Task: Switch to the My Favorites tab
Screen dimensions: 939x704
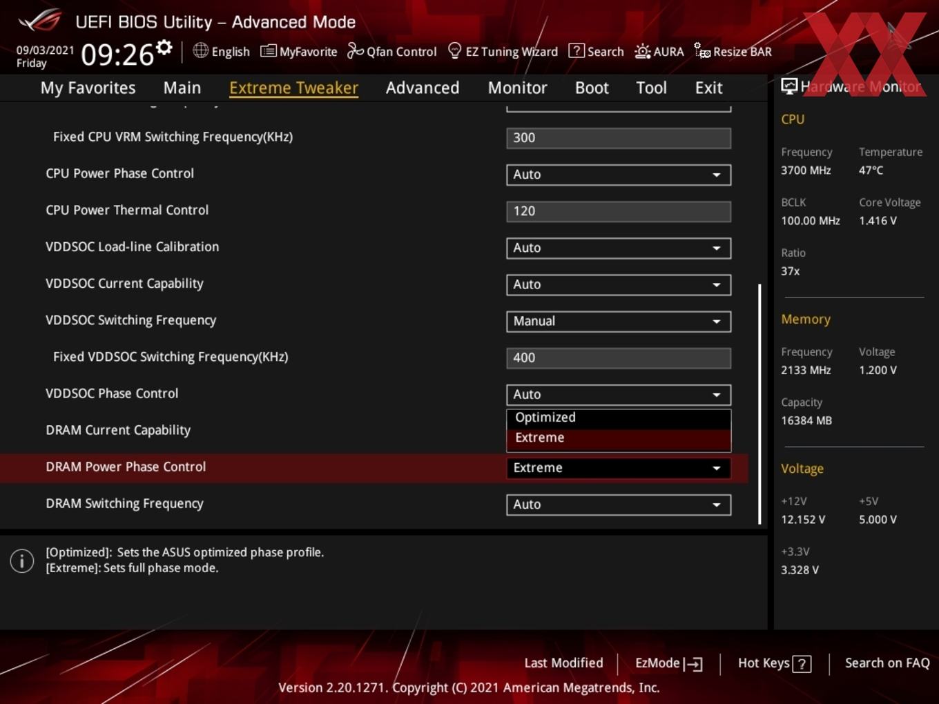Action: pos(88,88)
